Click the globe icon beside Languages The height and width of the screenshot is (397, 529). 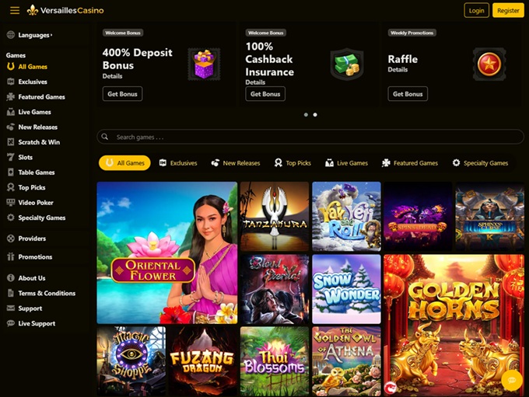click(x=11, y=35)
